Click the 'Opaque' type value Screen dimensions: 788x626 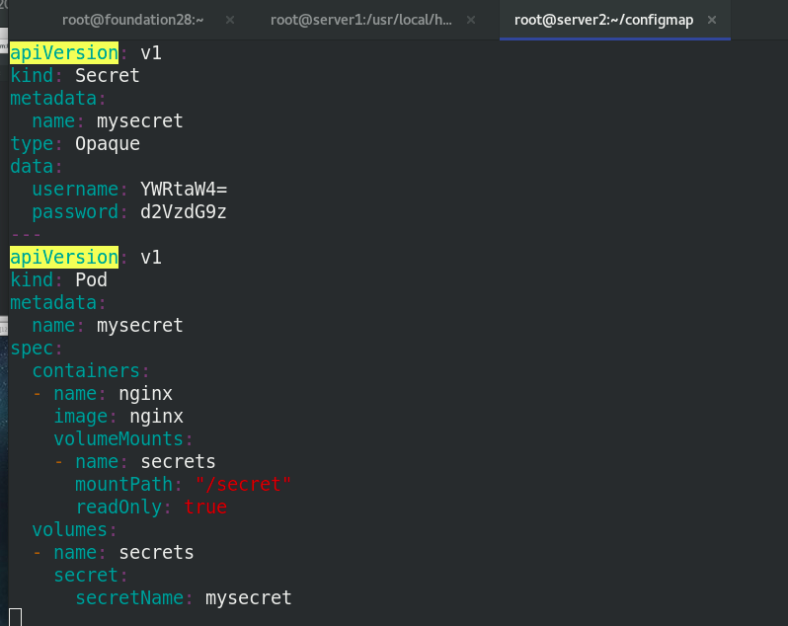tap(108, 144)
